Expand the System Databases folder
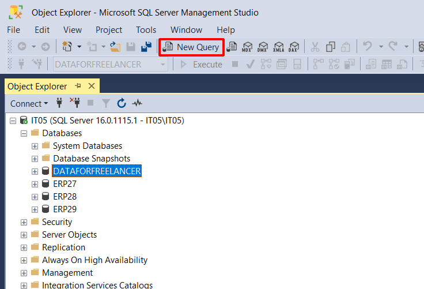This screenshot has width=424, height=289. [35, 147]
